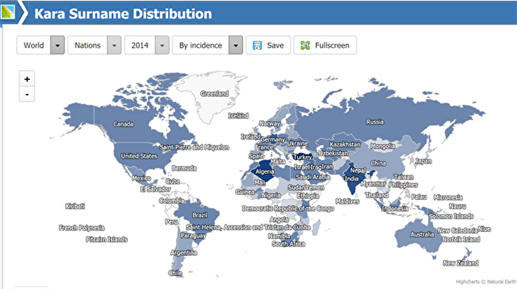This screenshot has width=517, height=289.
Task: Click the Spain label
Action: point(256,156)
